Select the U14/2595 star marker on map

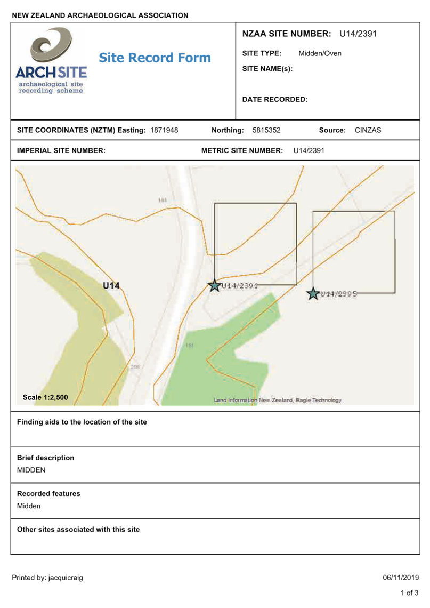pyautogui.click(x=313, y=294)
